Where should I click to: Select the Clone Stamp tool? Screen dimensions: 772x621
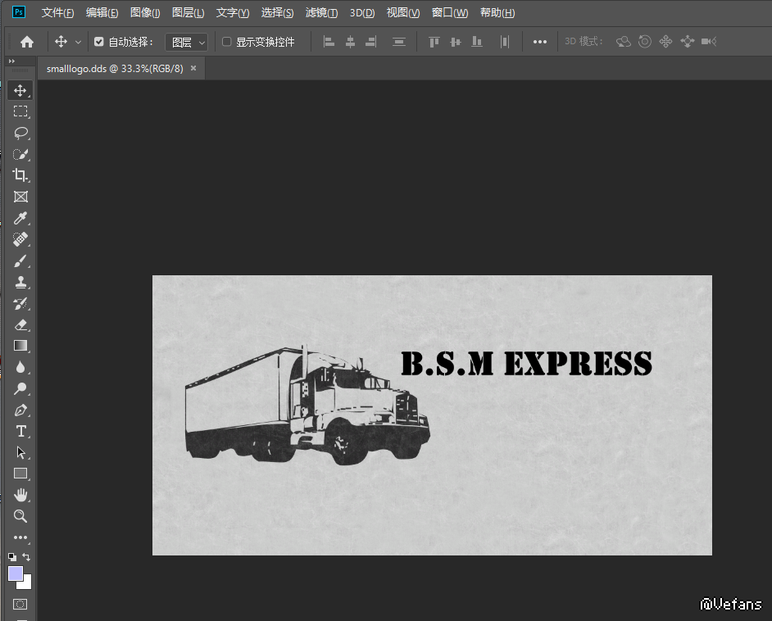20,282
